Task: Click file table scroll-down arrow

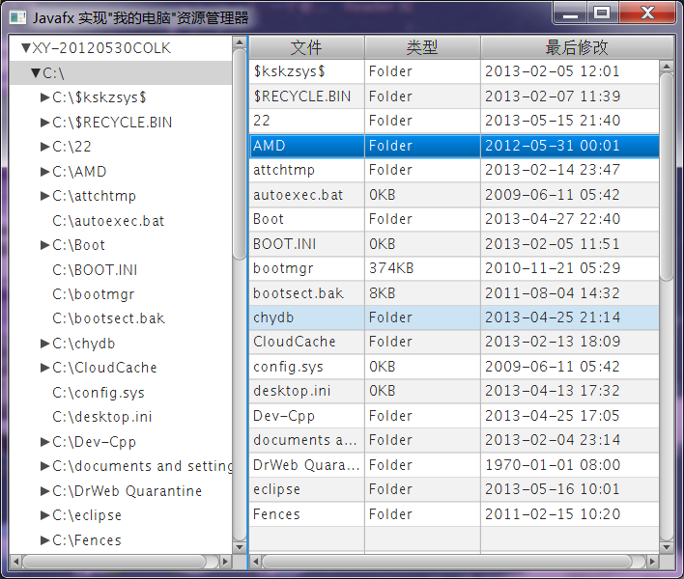Action: coord(666,547)
